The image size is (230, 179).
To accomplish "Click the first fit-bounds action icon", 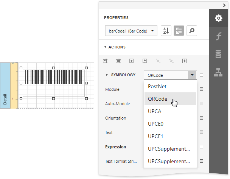I will coord(105,61).
